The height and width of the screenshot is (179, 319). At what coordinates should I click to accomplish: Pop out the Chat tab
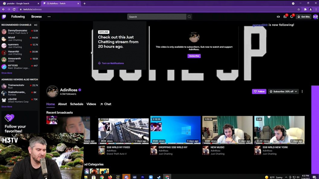tap(106, 104)
